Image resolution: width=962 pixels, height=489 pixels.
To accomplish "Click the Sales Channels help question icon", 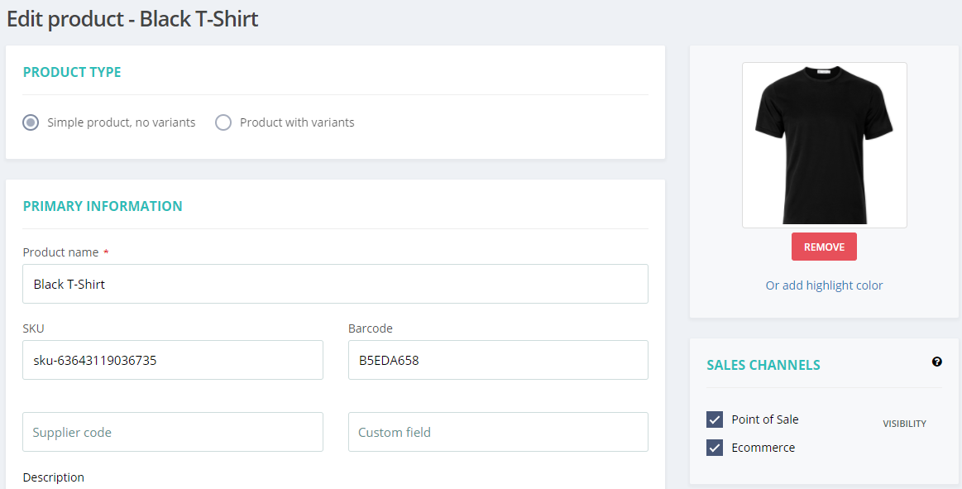I will click(937, 362).
